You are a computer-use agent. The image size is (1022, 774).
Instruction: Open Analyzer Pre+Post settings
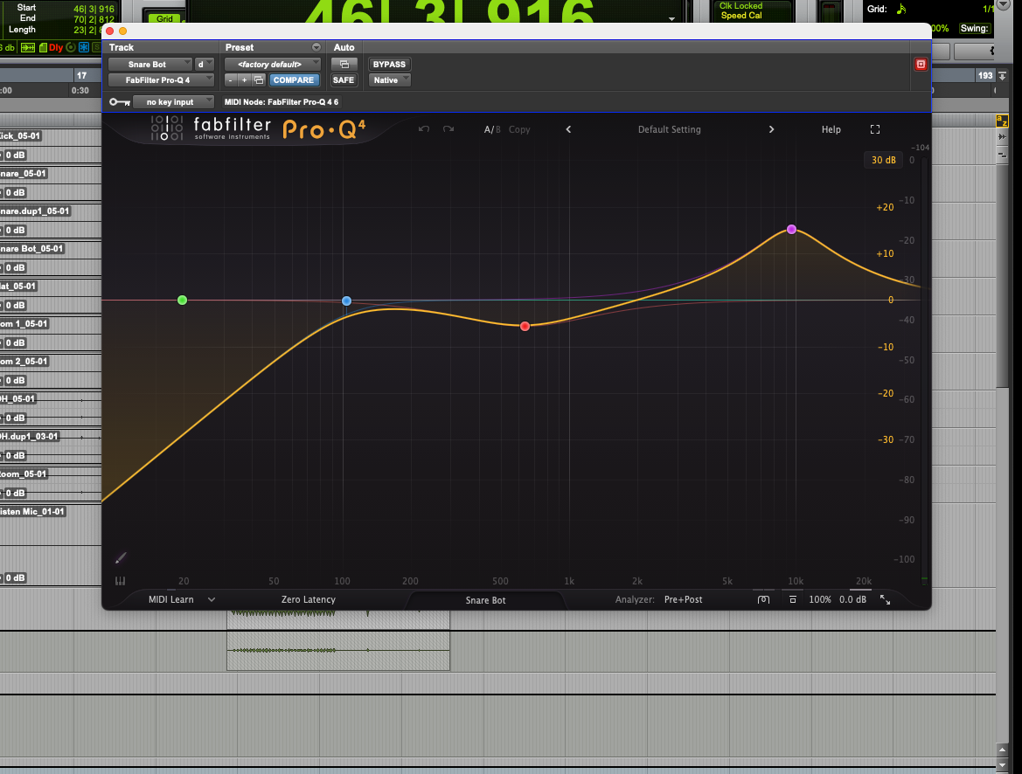(683, 599)
